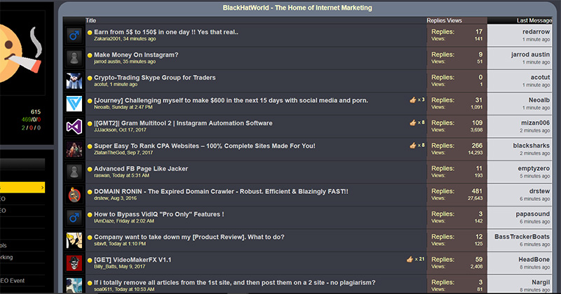The width and height of the screenshot is (561, 294).
Task: Open last poster HeadBone's profile
Action: [534, 260]
